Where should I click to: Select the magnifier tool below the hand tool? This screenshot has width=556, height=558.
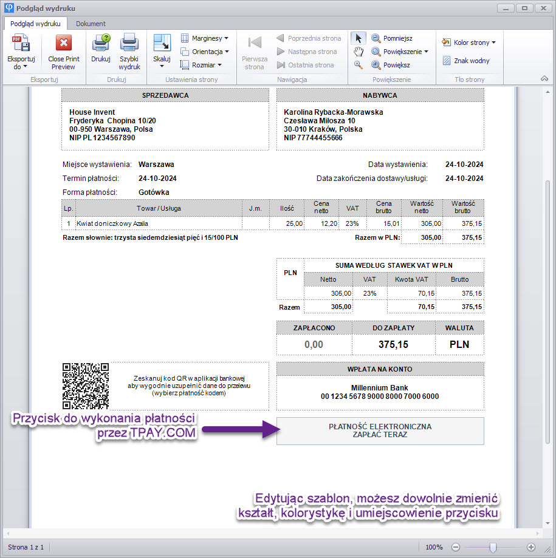pos(359,65)
